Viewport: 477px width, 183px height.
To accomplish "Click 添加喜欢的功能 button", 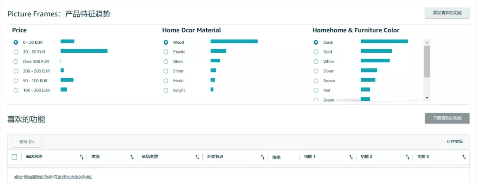I will pos(447,13).
